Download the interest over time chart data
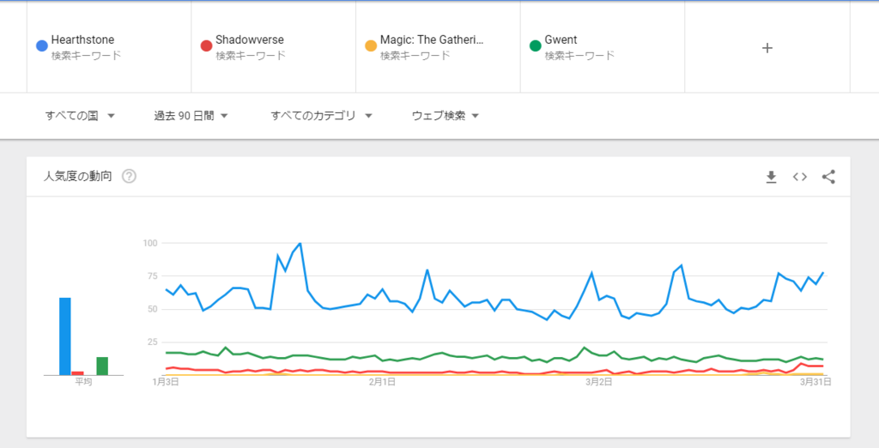The image size is (879, 448). tap(771, 177)
